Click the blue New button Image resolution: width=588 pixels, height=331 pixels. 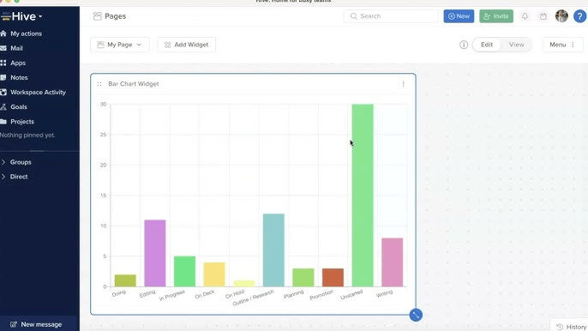[x=459, y=16]
